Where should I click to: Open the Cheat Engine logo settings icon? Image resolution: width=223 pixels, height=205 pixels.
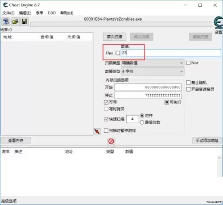coord(219,23)
